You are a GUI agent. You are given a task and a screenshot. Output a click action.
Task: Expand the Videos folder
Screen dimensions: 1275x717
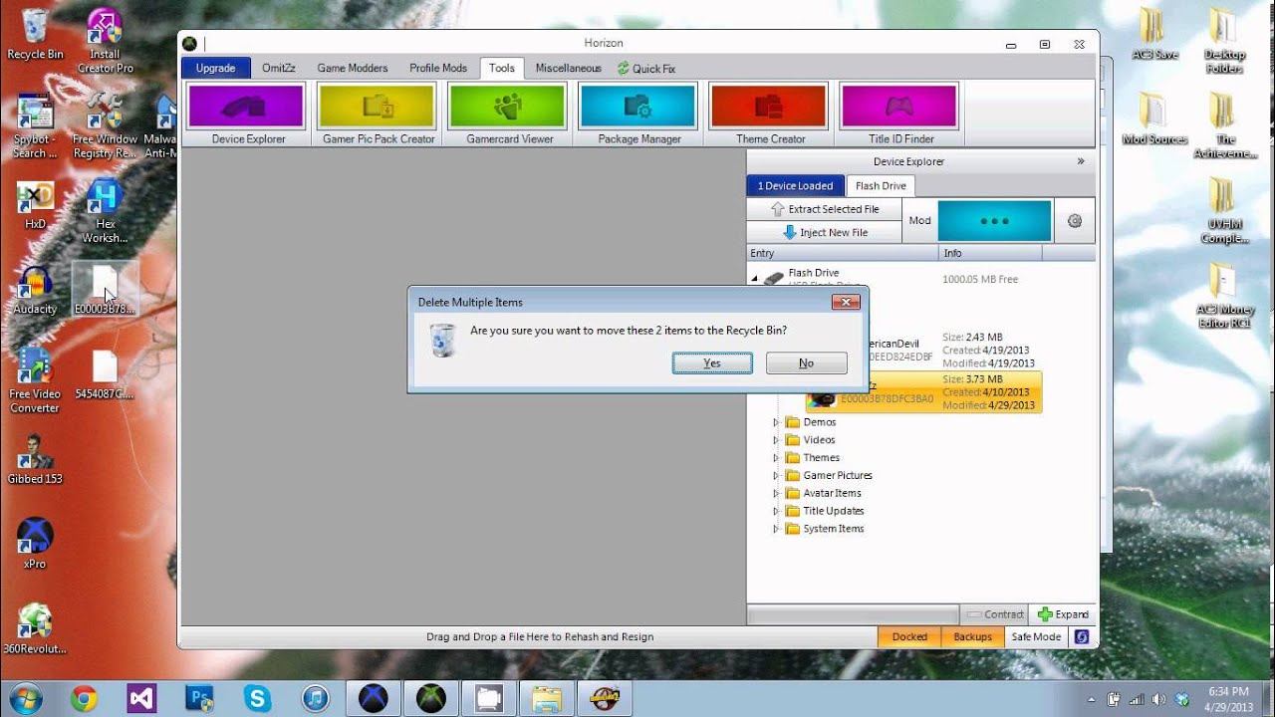tap(776, 440)
